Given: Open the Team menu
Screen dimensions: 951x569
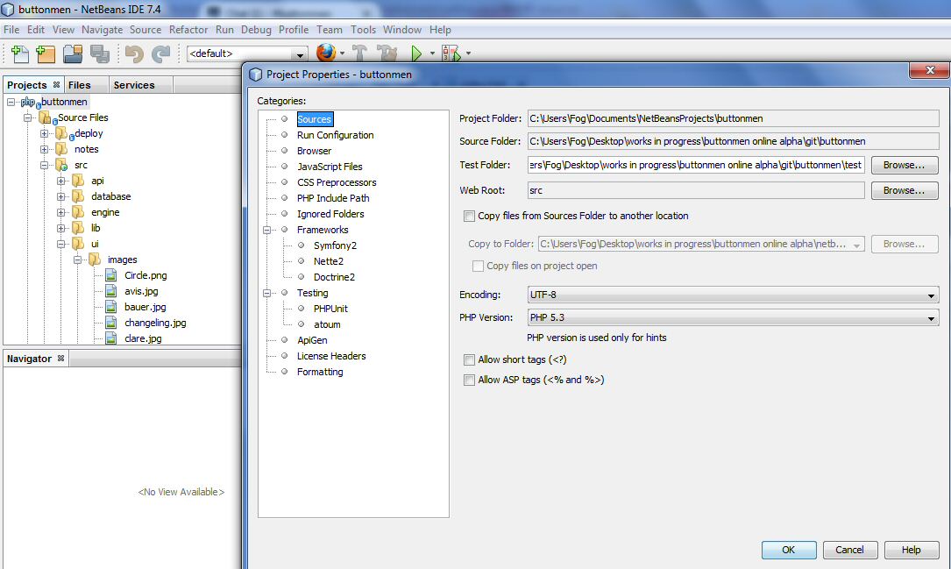Looking at the screenshot, I should click(x=330, y=30).
